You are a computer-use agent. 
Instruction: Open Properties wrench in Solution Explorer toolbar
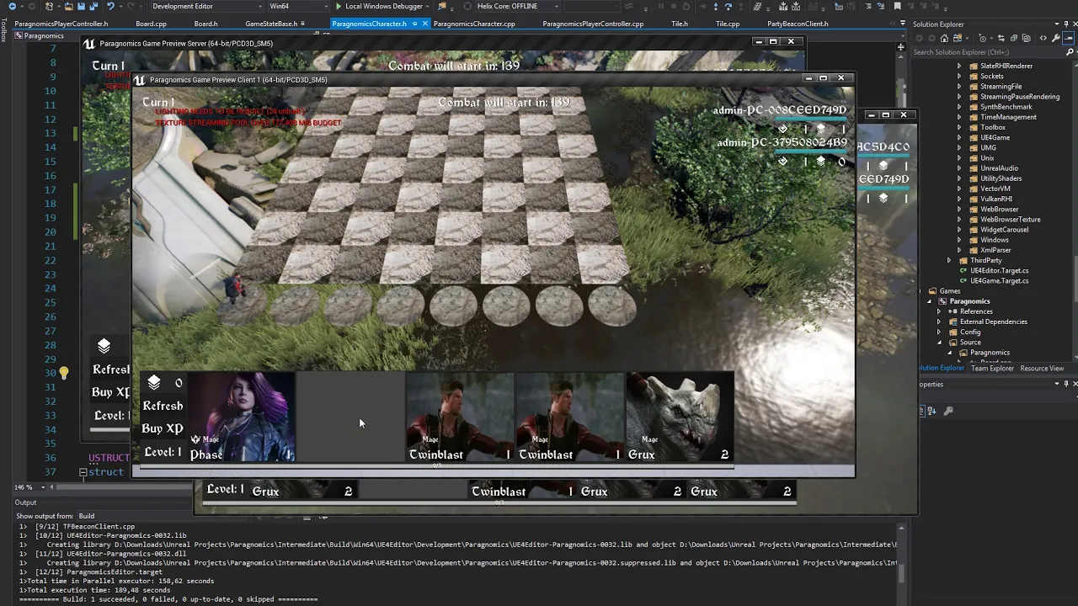pos(1056,38)
